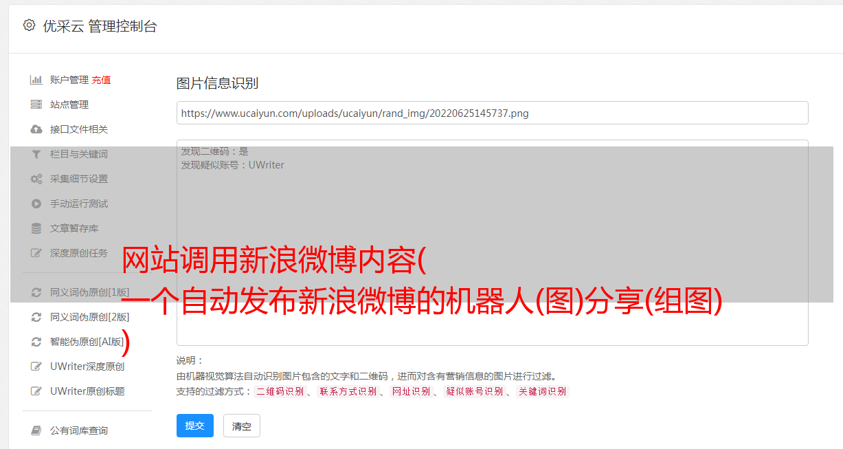Click the 联系方式识别 tag
The width and height of the screenshot is (843, 449).
coord(348,391)
